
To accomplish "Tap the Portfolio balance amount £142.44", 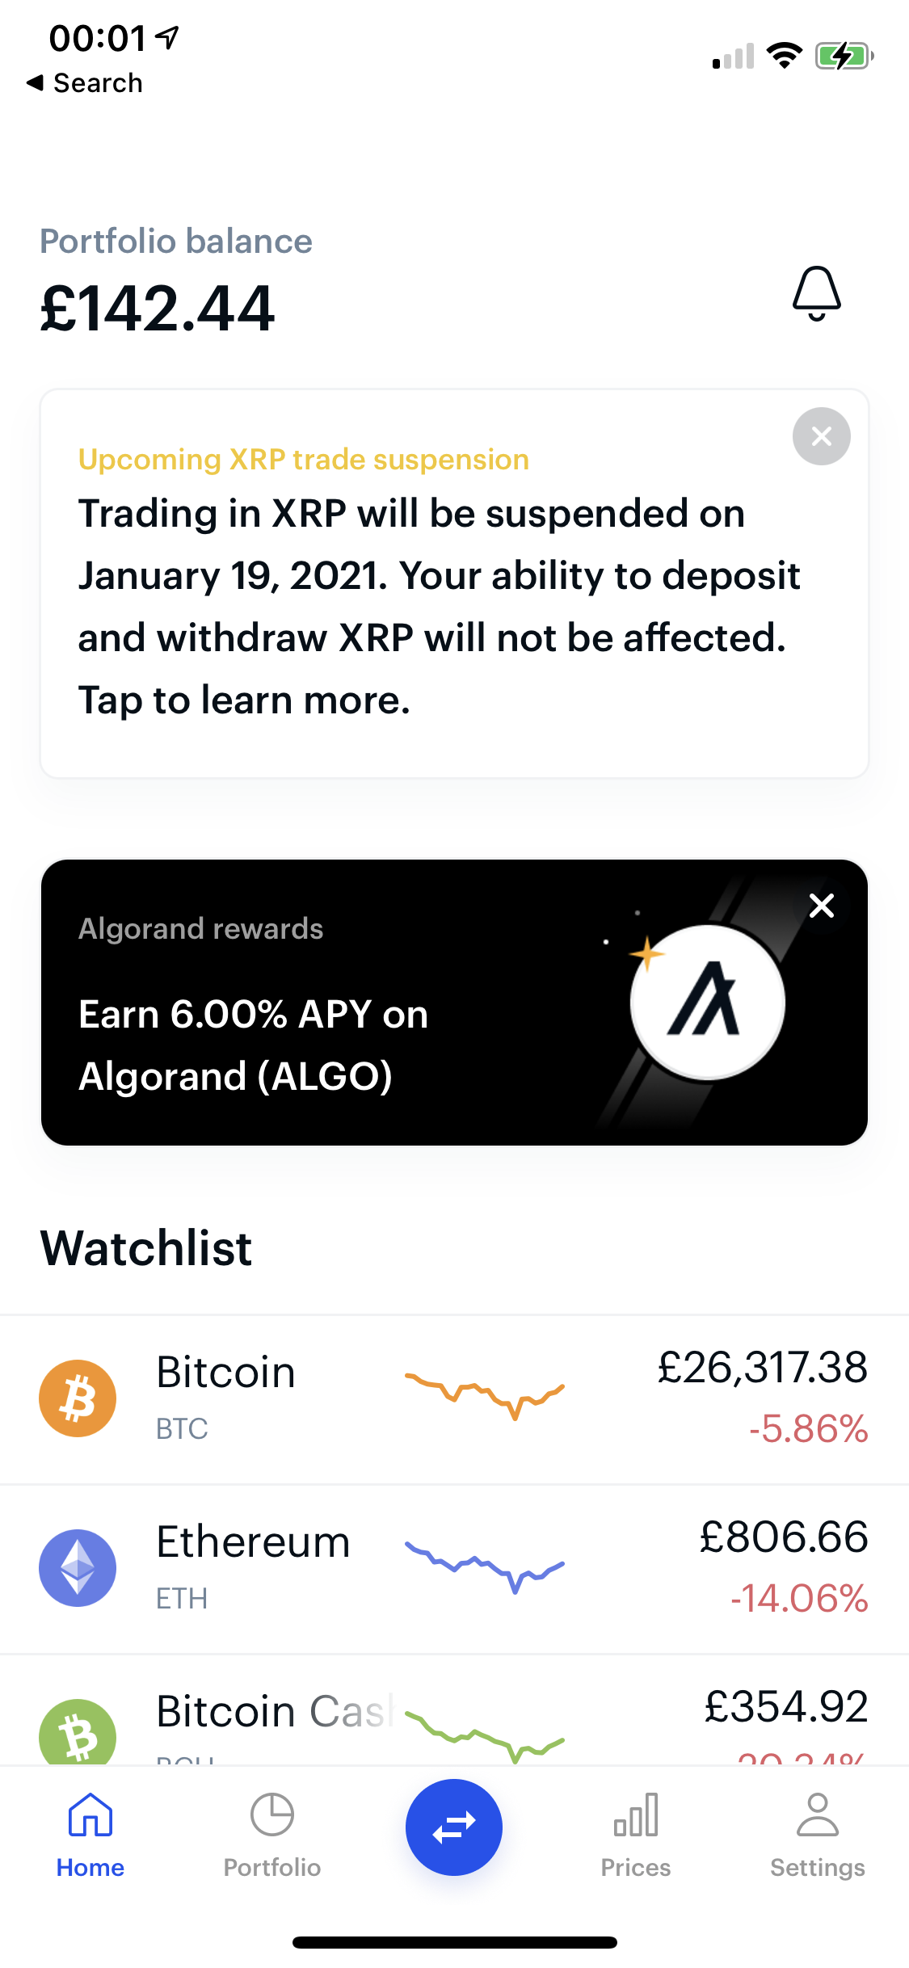I will tap(158, 309).
